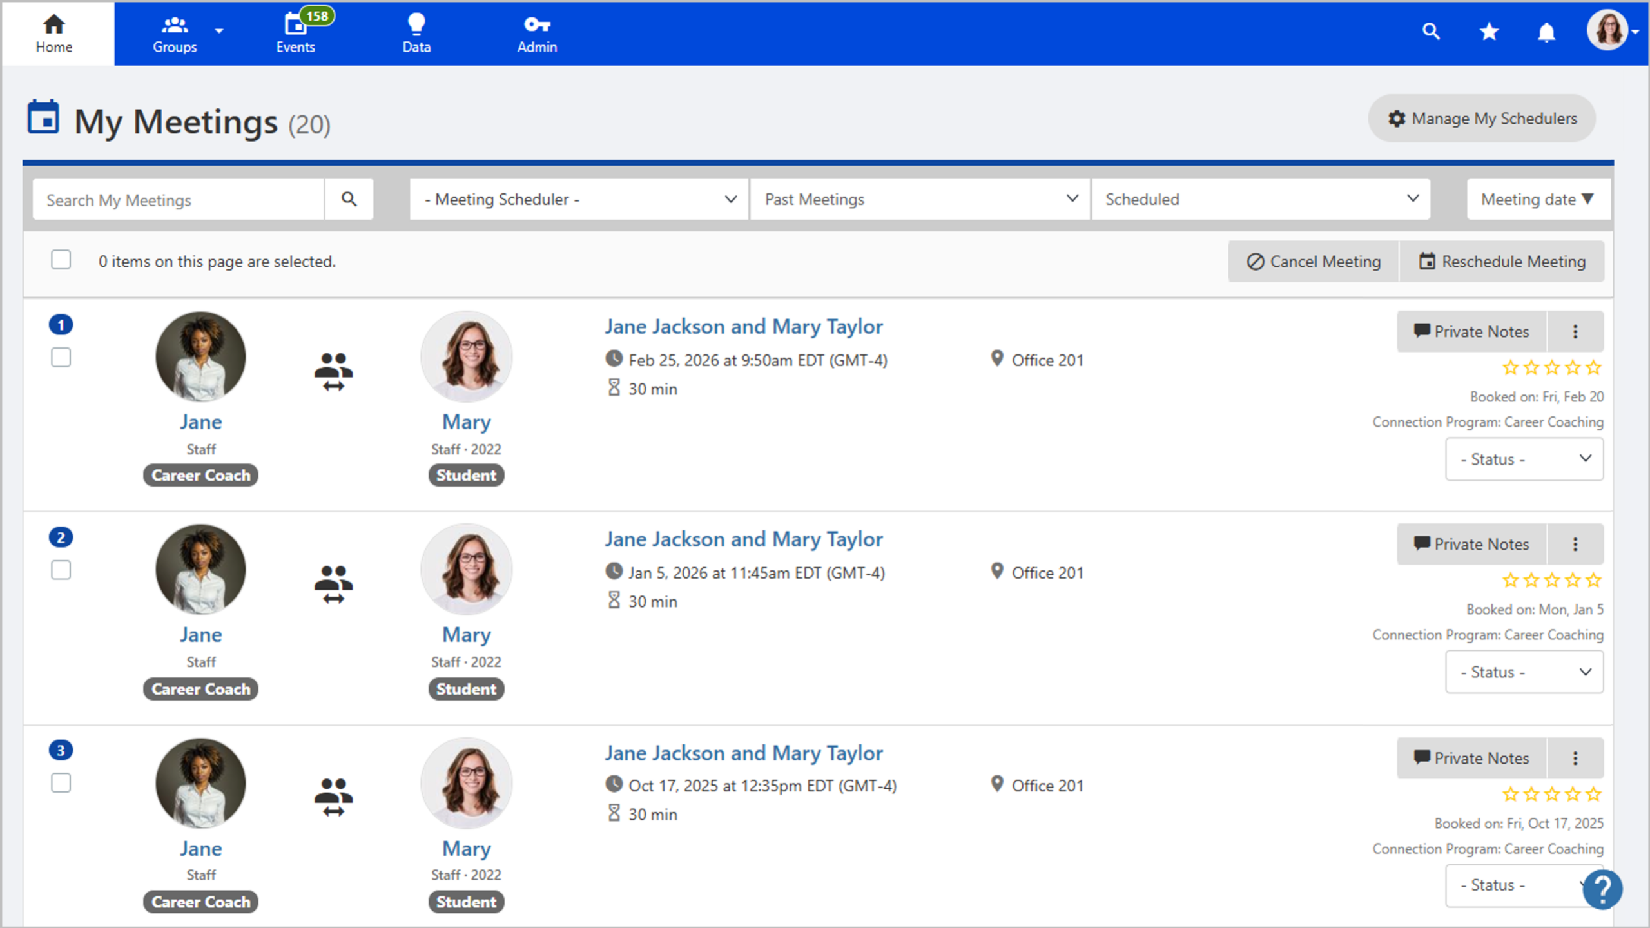Click location pin icon for Feb 25 meeting
The height and width of the screenshot is (928, 1650).
click(997, 358)
